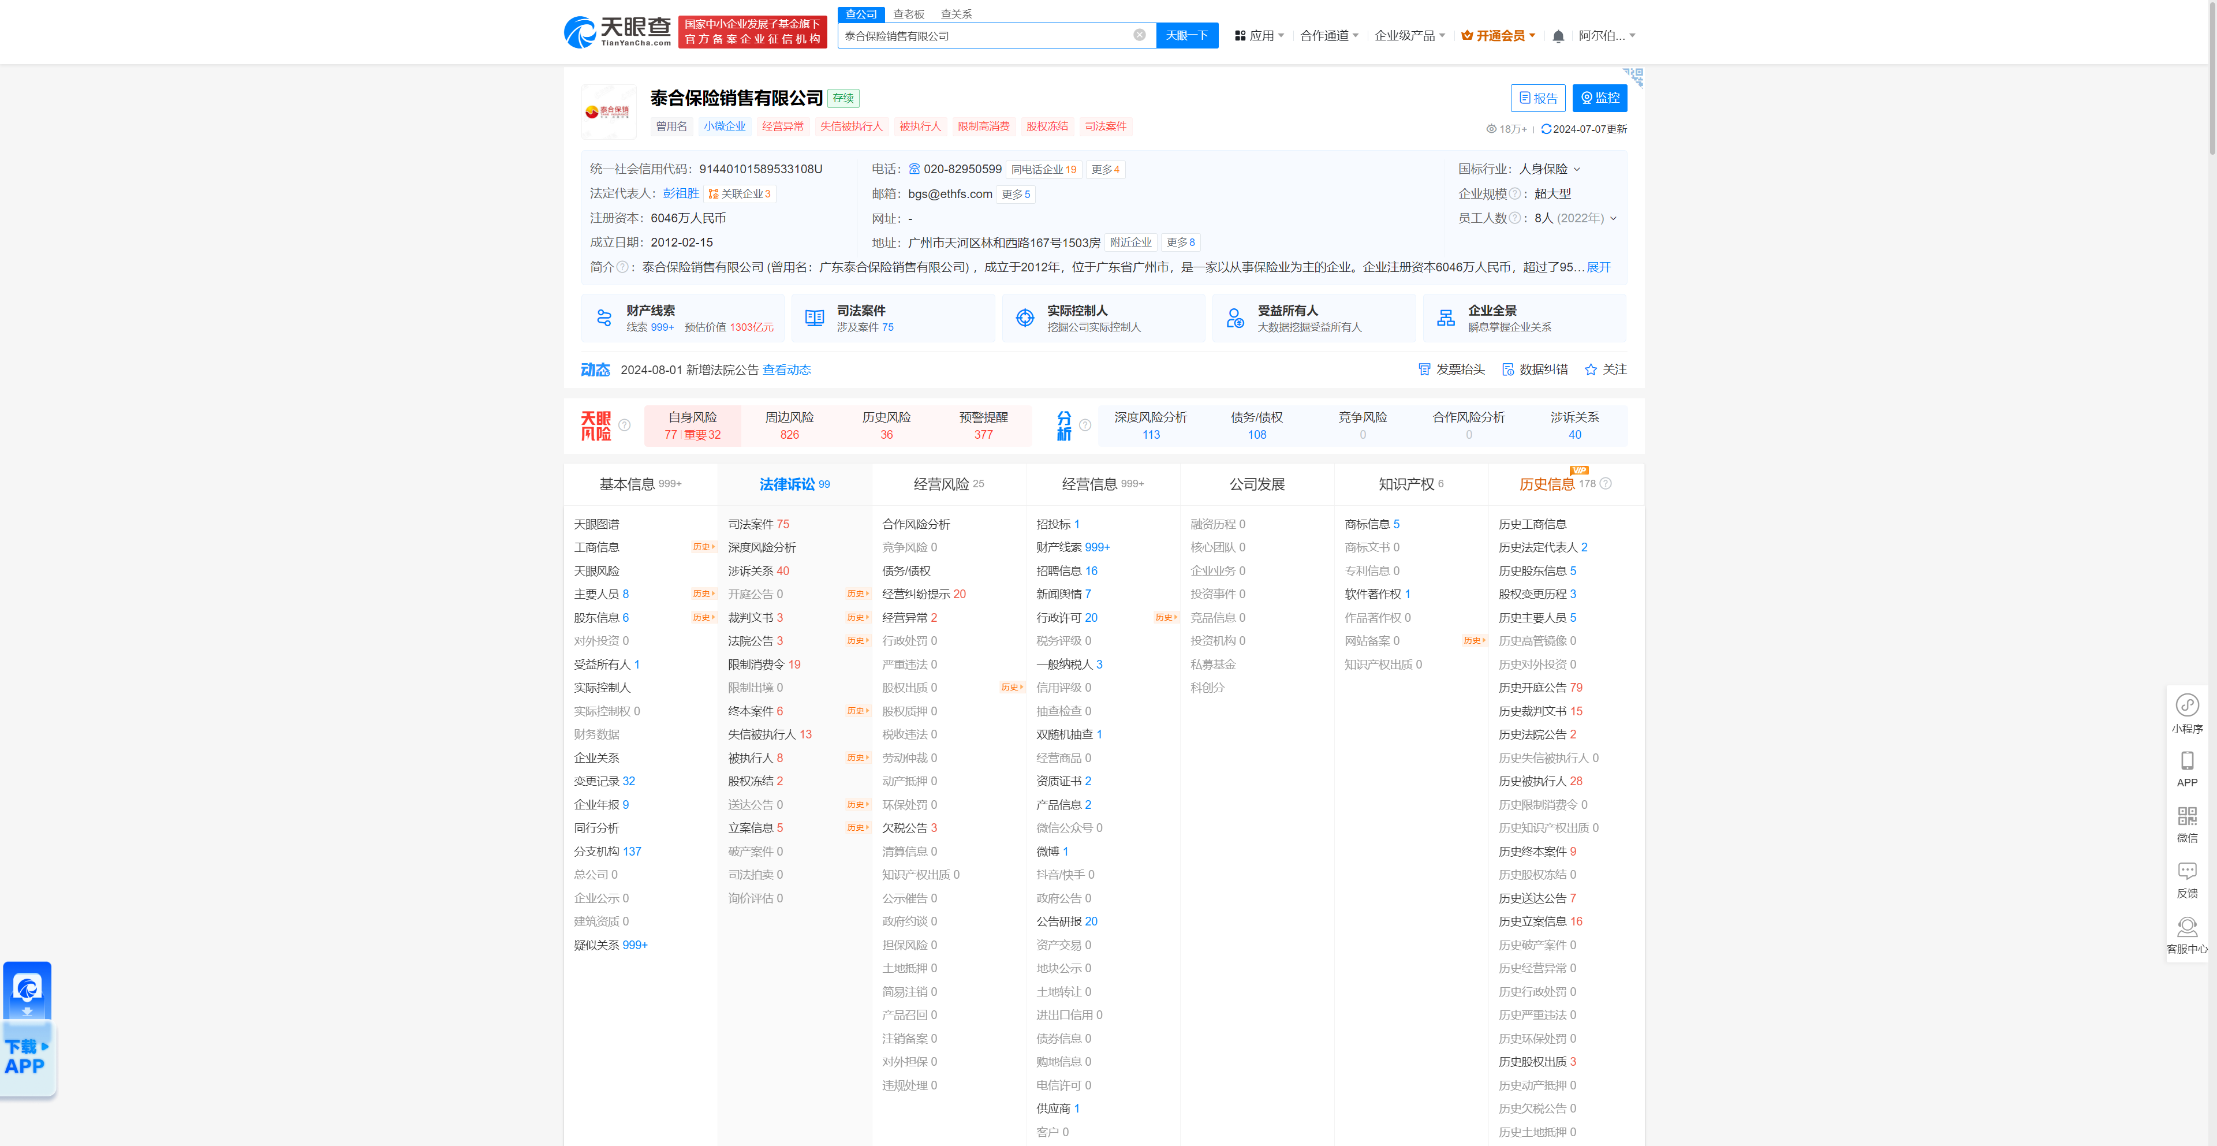This screenshot has height=1146, width=2217.
Task: Select the 法律诉讼 99 tab
Action: pyautogui.click(x=794, y=484)
